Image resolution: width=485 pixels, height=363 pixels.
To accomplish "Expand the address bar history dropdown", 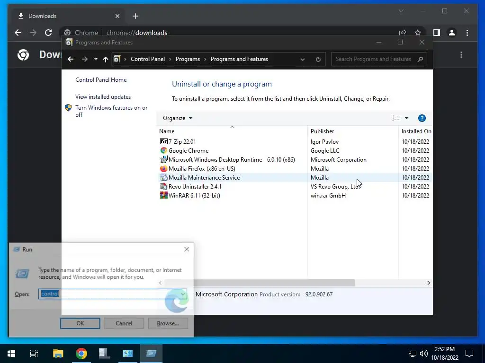I will click(x=303, y=59).
